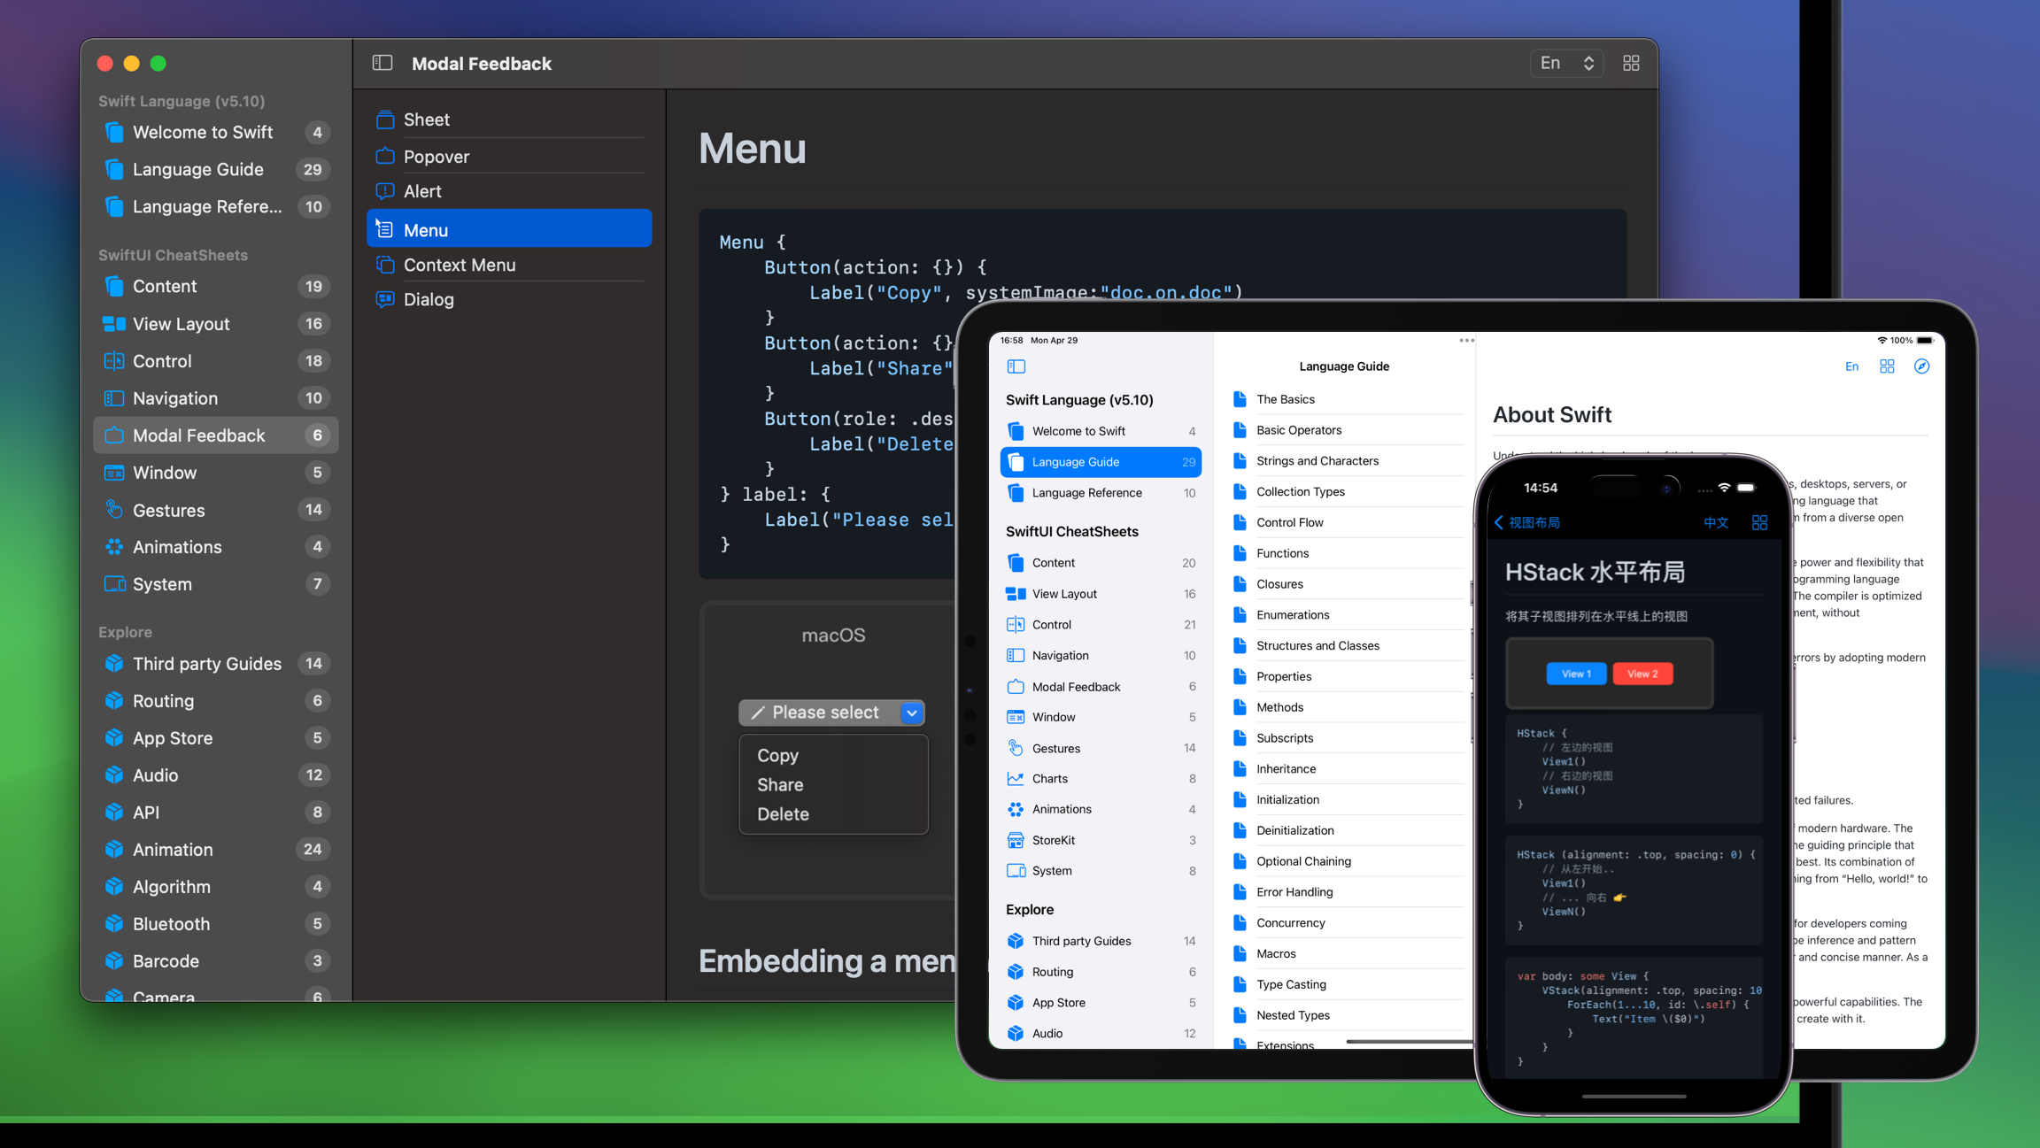This screenshot has width=2040, height=1148.
Task: Select Gestures in iPad sidebar
Action: pos(1101,748)
